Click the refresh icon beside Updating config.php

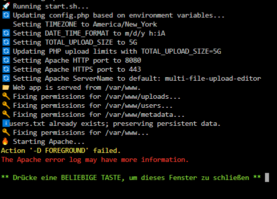6,15
